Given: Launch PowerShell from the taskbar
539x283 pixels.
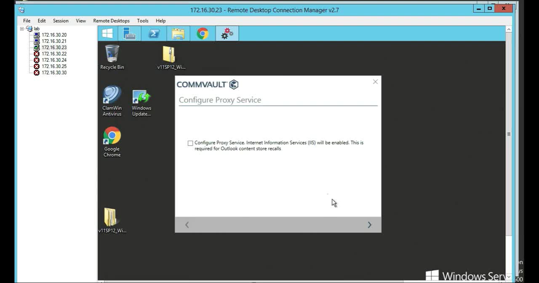Looking at the screenshot, I should pyautogui.click(x=154, y=34).
